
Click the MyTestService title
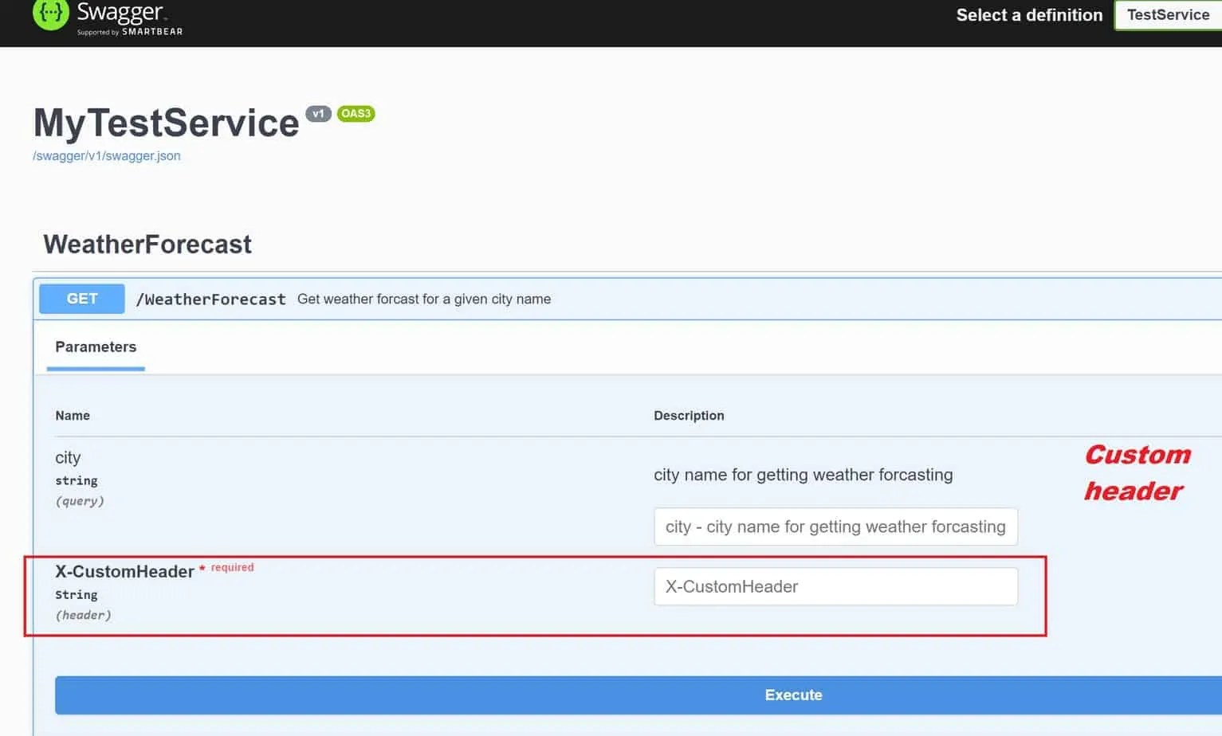point(163,123)
